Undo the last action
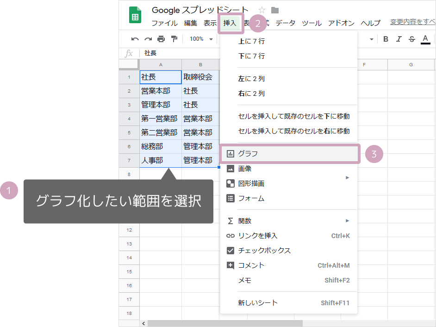The height and width of the screenshot is (327, 436). pyautogui.click(x=134, y=39)
